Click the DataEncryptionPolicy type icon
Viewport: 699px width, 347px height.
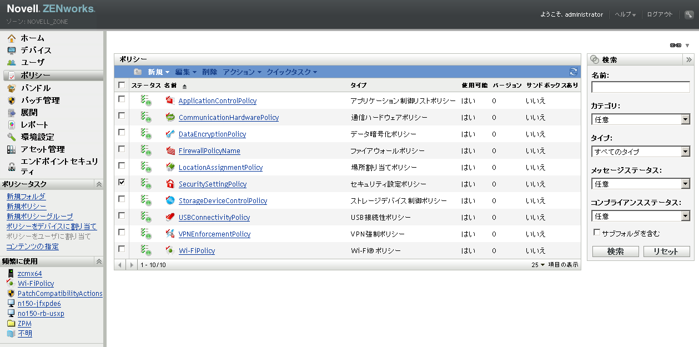[170, 134]
